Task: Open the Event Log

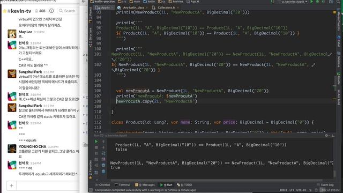Action: click(325, 185)
